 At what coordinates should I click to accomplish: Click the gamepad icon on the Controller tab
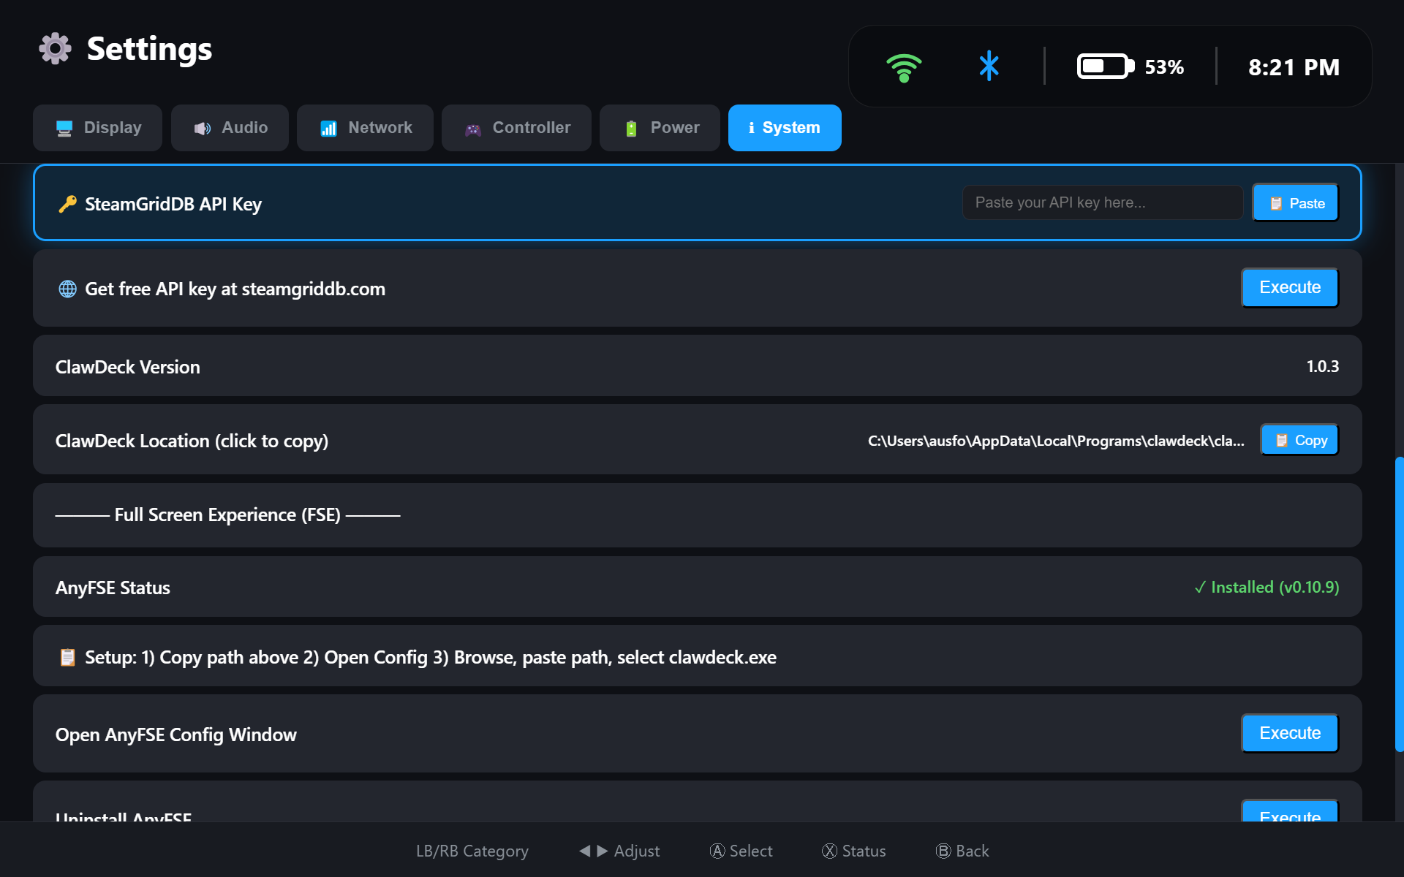click(x=472, y=127)
